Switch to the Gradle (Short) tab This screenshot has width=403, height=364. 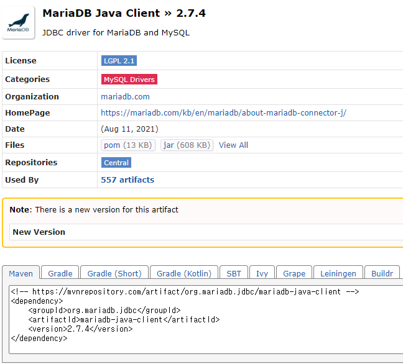point(114,273)
